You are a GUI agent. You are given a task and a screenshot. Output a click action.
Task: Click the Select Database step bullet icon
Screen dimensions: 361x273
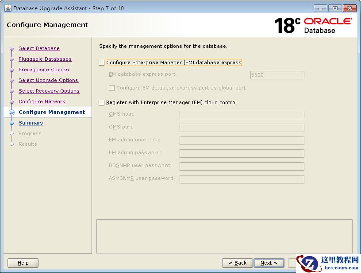(12, 49)
